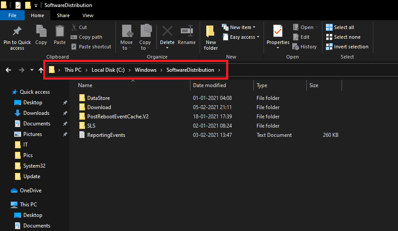Image resolution: width=398 pixels, height=231 pixels.
Task: Switch to the Home ribbon tab
Action: pos(37,15)
